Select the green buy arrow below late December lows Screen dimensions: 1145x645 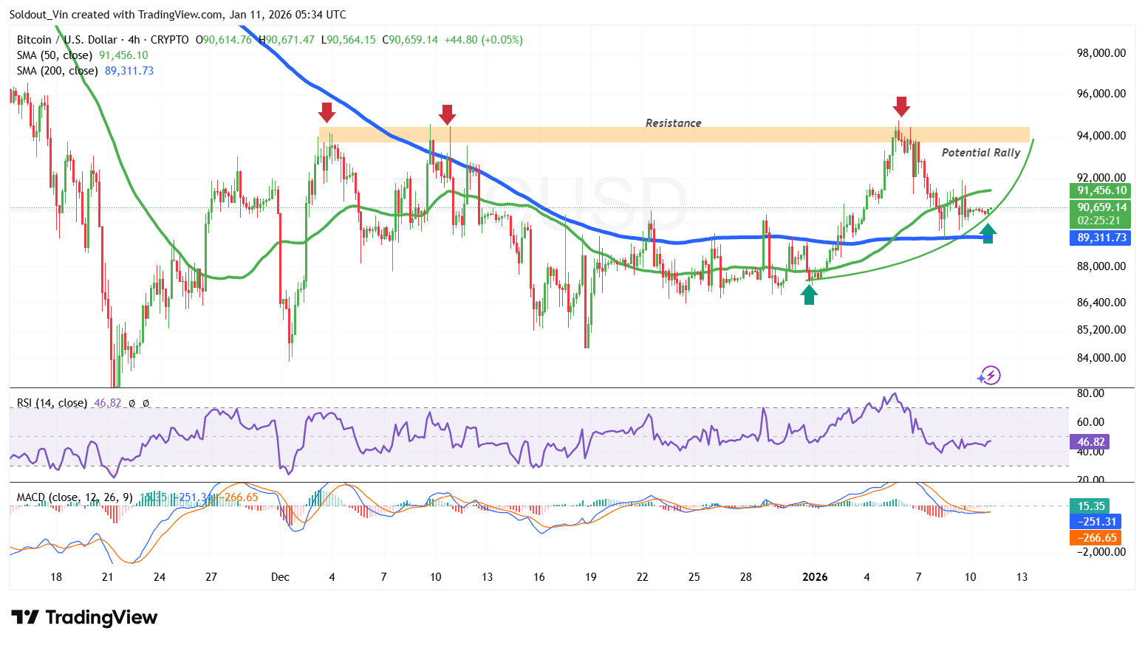click(809, 293)
